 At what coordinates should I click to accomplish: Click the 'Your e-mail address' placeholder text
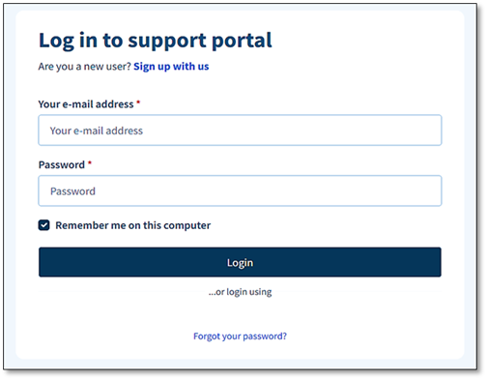[97, 131]
